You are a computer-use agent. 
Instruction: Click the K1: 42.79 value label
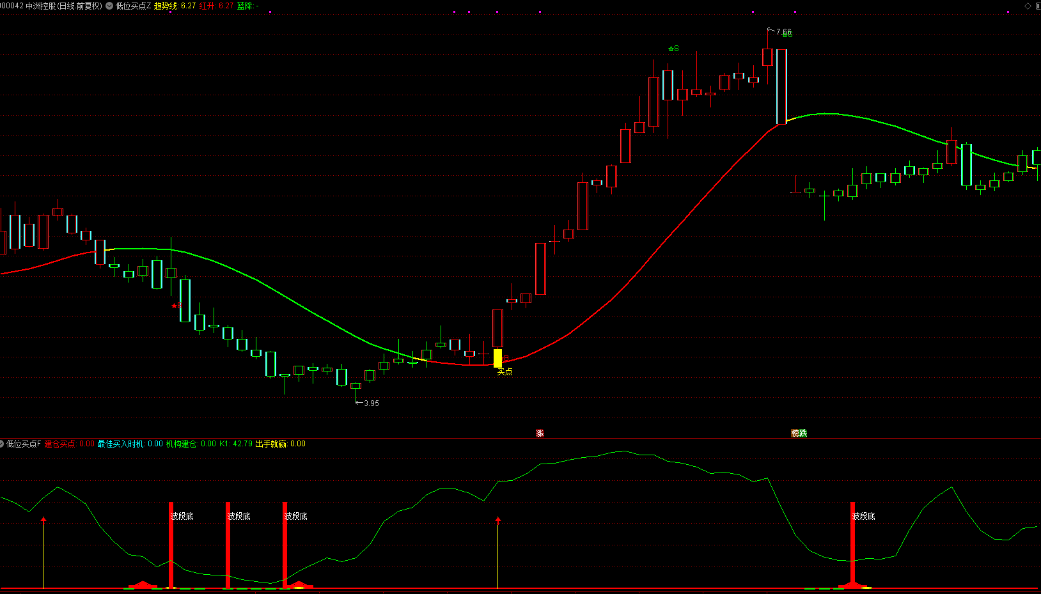[x=235, y=444]
